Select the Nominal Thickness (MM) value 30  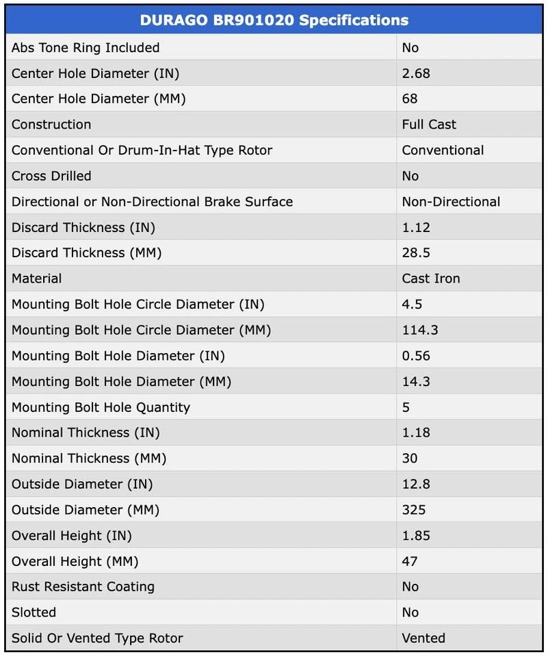(x=410, y=459)
